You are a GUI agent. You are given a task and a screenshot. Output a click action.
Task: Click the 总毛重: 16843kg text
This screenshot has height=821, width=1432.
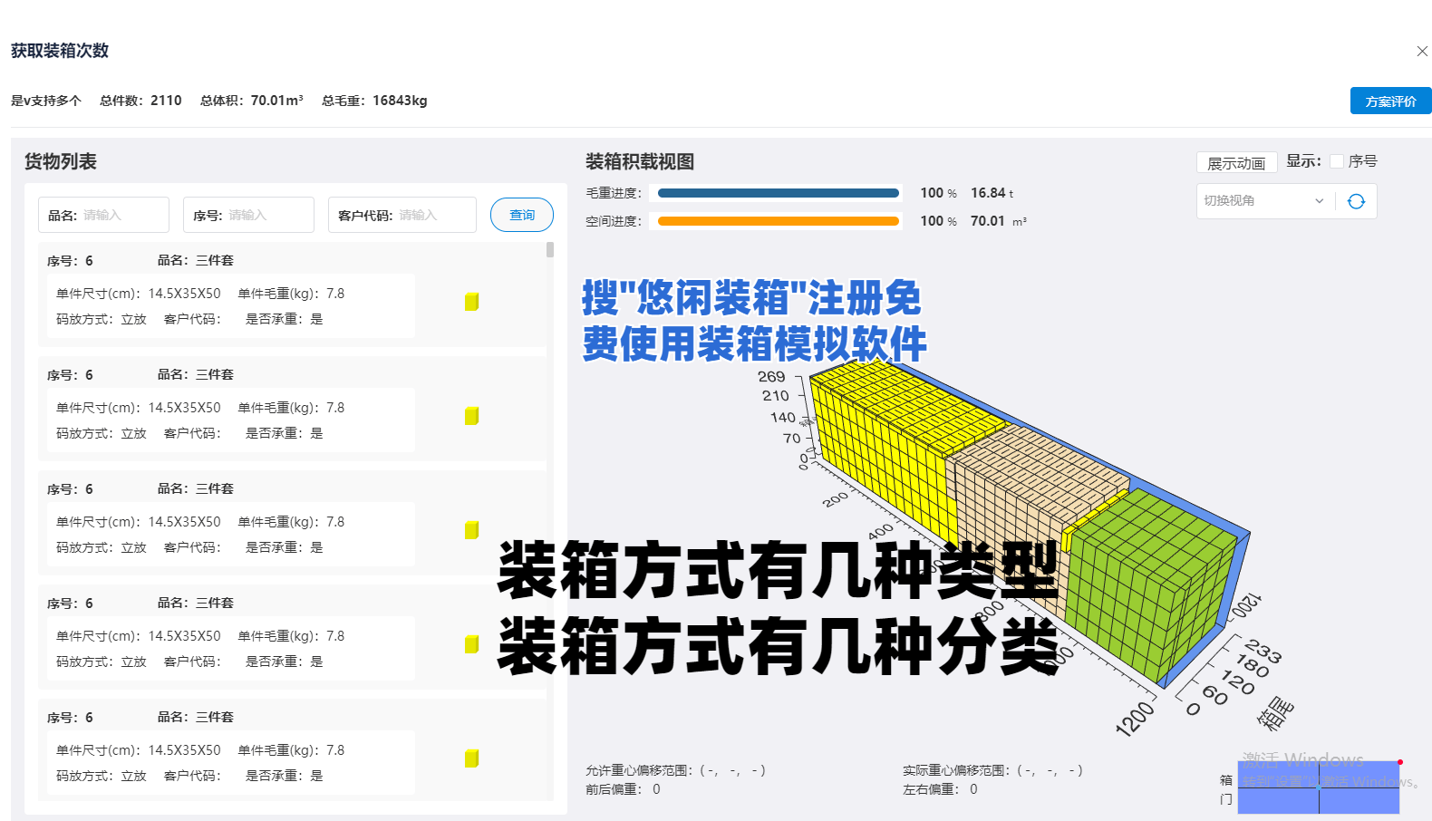pos(374,101)
